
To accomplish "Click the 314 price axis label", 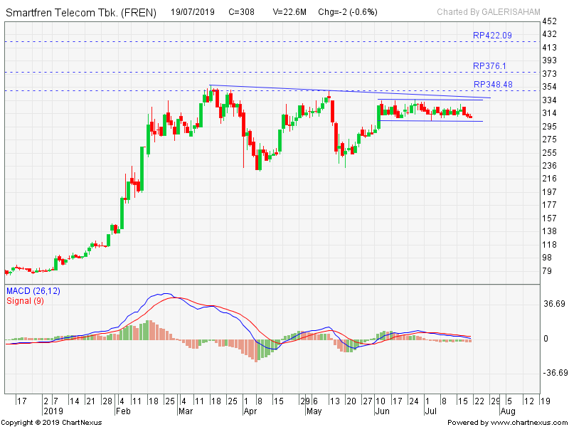I will (x=549, y=113).
